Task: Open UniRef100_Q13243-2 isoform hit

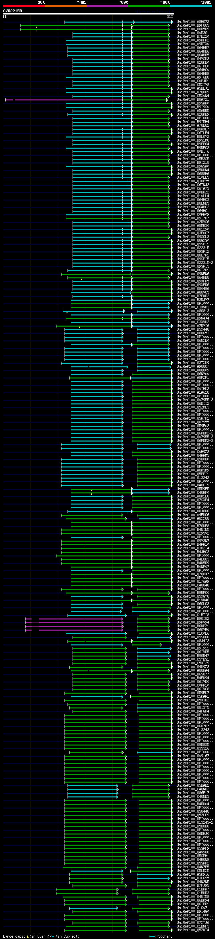Action: pyautogui.click(x=195, y=823)
